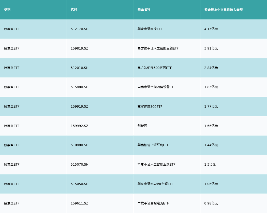
Task: Select the 3.91亿元 inflow amount cell
Action: coord(211,48)
